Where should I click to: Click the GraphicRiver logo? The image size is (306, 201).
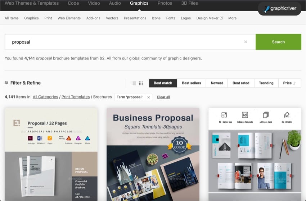[x=280, y=9]
